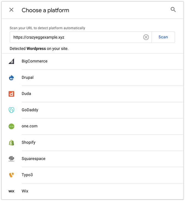Click the Scan button
The width and height of the screenshot is (185, 201).
(x=163, y=37)
